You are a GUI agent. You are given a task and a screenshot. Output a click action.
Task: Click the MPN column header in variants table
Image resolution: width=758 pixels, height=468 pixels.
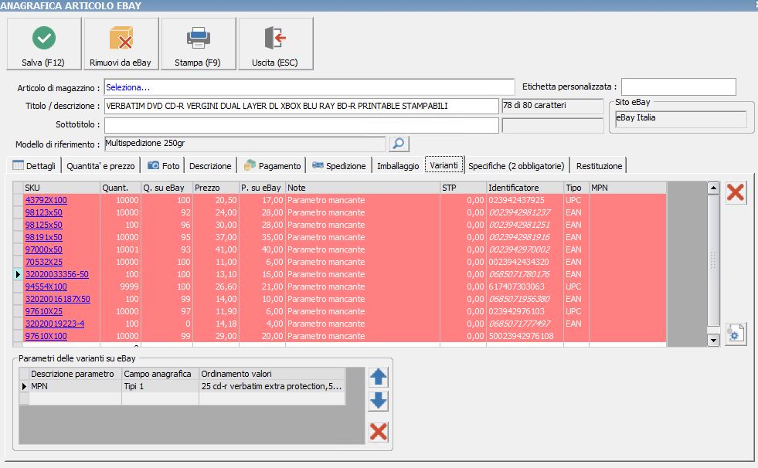[627, 188]
